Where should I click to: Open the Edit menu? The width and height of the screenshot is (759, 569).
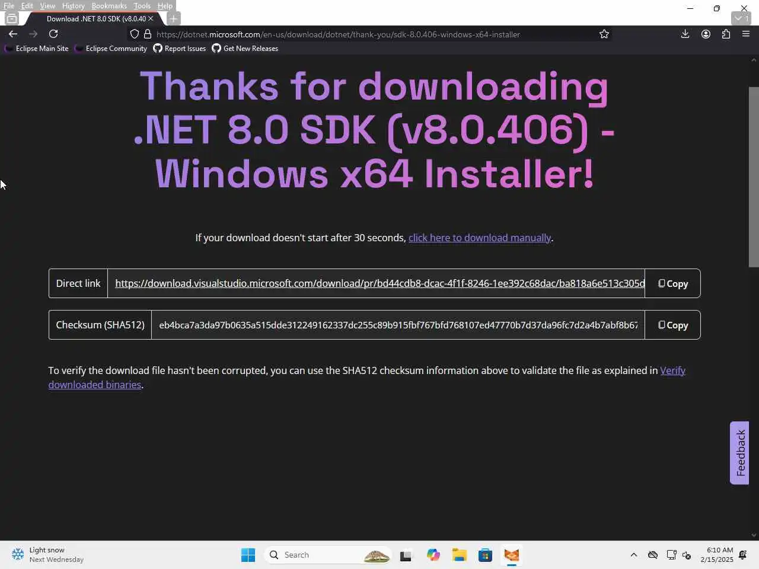coord(27,6)
